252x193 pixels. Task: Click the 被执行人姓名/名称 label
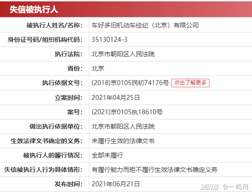tap(54, 25)
